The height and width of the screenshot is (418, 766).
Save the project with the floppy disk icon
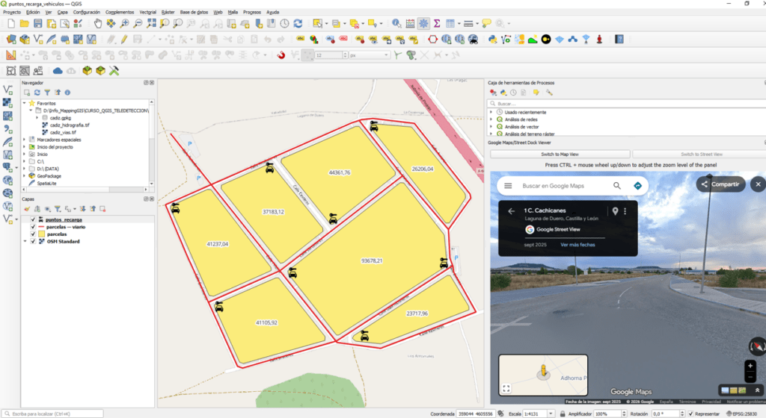coord(37,23)
